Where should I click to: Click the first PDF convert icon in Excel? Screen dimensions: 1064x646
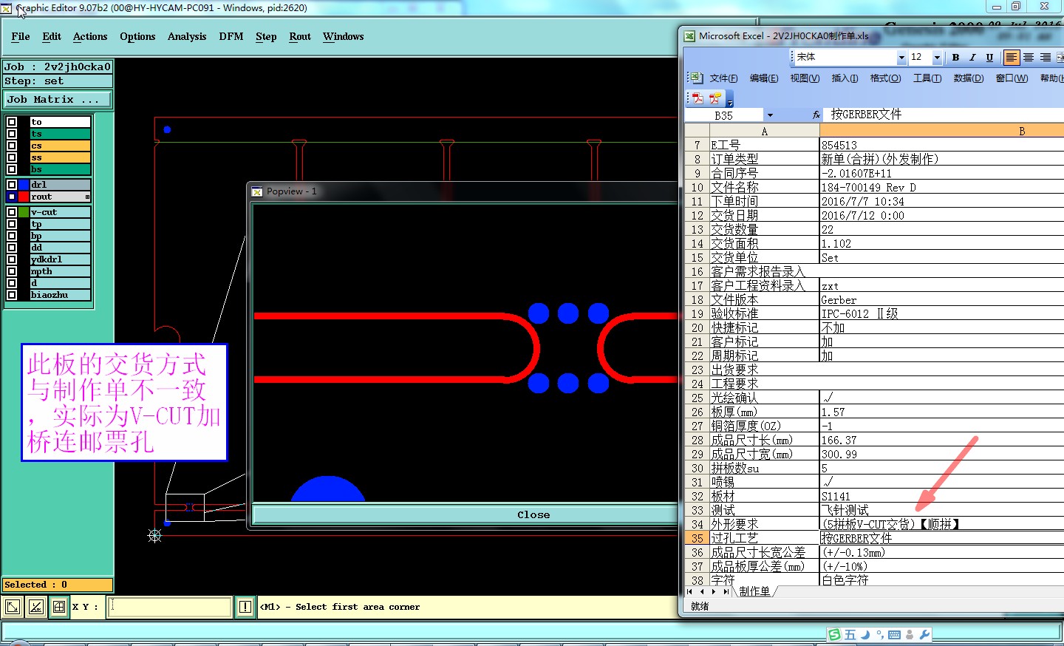tap(698, 98)
